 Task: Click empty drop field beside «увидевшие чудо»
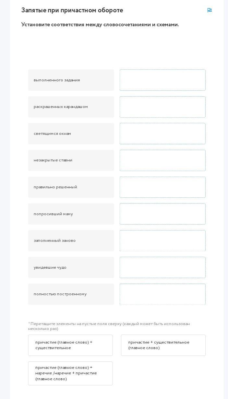(162, 267)
